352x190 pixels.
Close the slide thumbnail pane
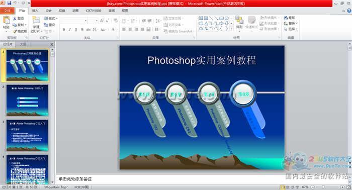pos(52,44)
